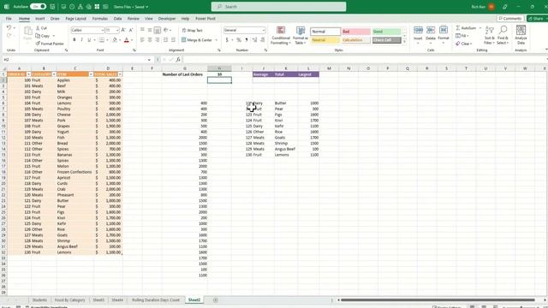Viewport: 548px width, 308px height.
Task: Toggle Align Left
Action: 142,40
